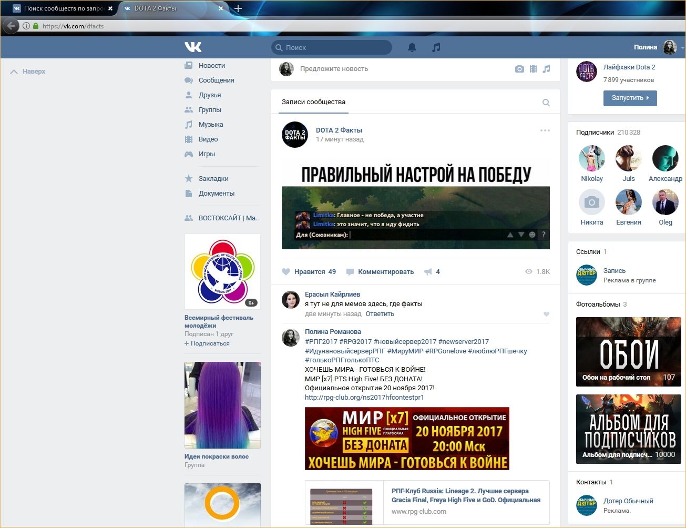This screenshot has height=528, width=686.
Task: Search the community wall posts
Action: click(x=546, y=103)
